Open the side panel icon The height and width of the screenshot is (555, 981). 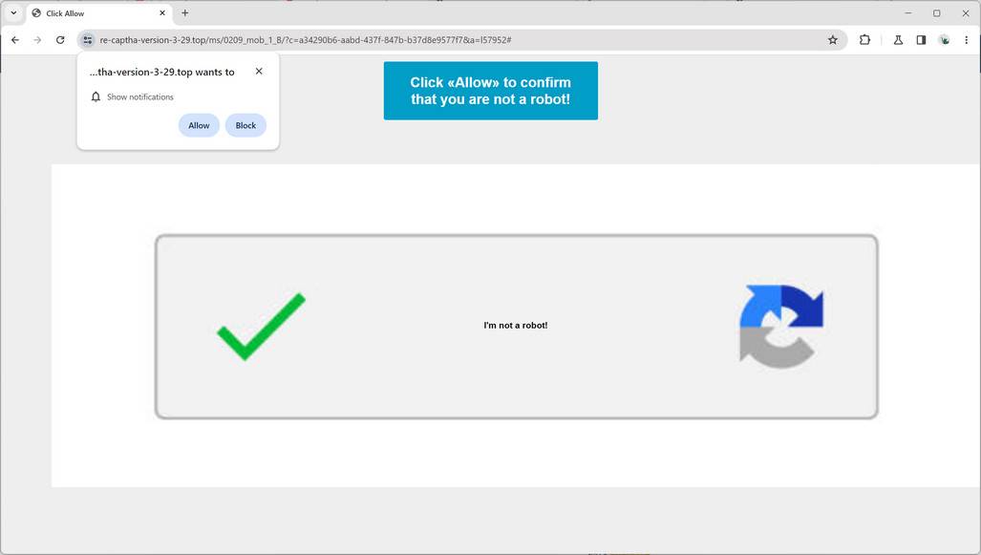click(921, 39)
